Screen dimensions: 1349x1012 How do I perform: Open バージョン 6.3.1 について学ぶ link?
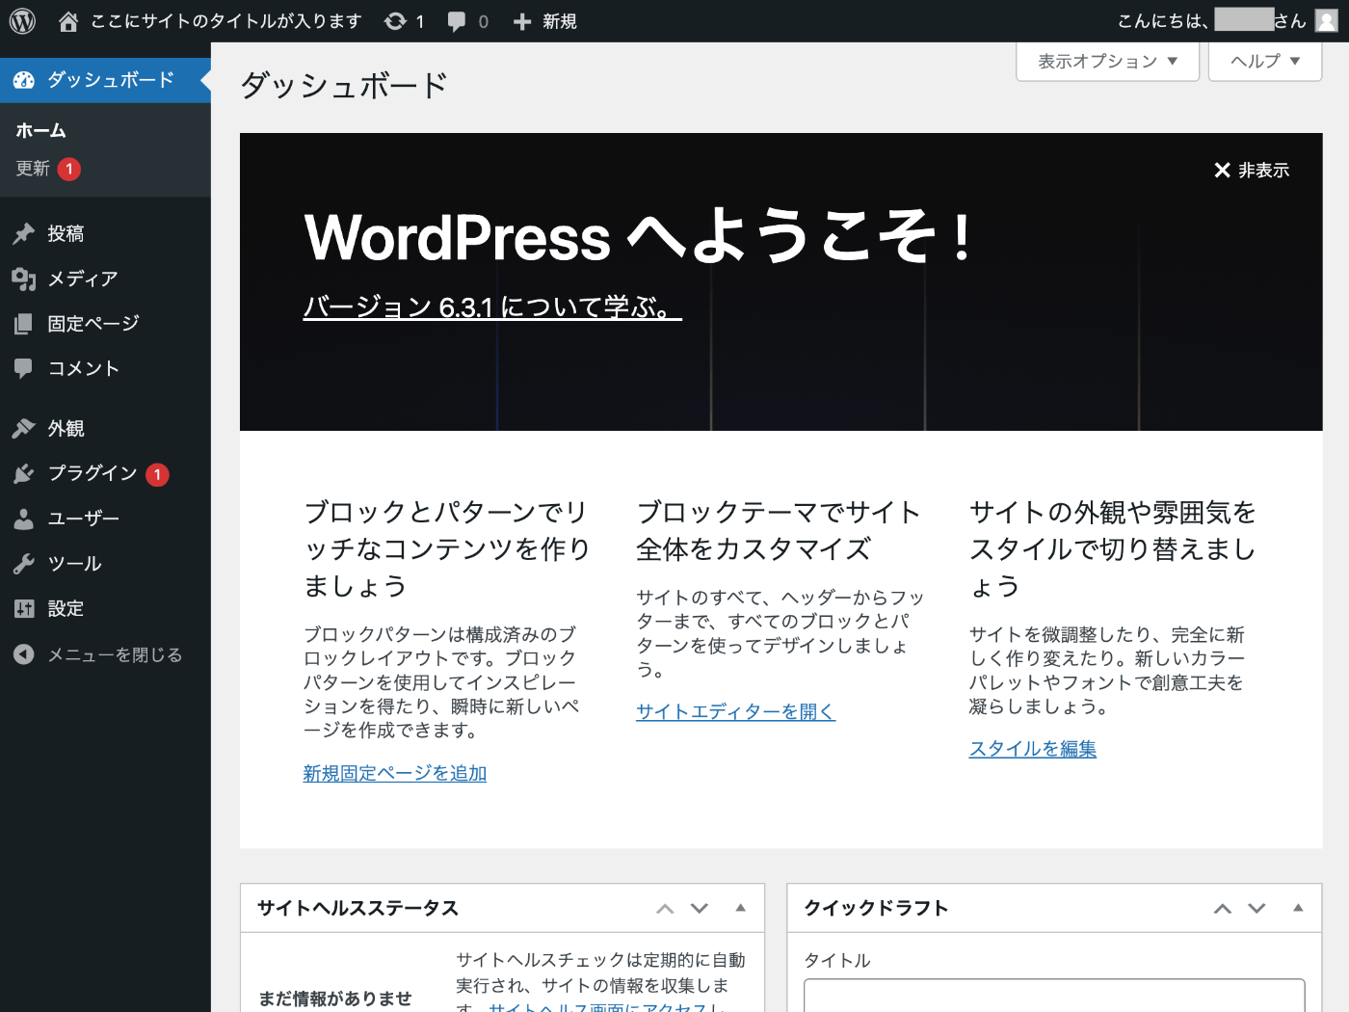point(492,307)
